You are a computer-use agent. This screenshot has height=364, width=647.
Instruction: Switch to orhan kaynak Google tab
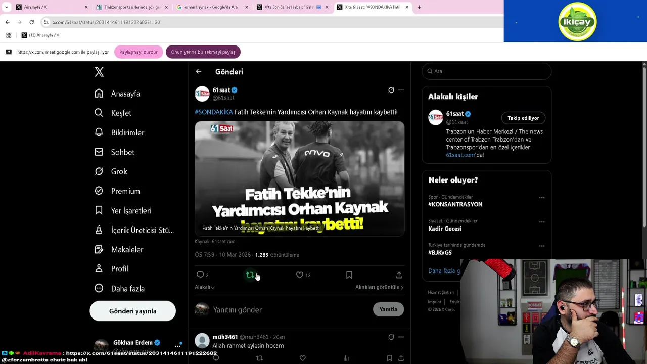212,7
